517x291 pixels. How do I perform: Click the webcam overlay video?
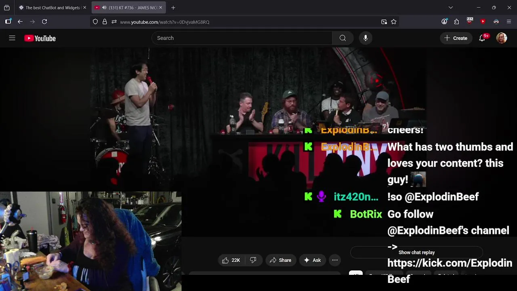pos(91,241)
